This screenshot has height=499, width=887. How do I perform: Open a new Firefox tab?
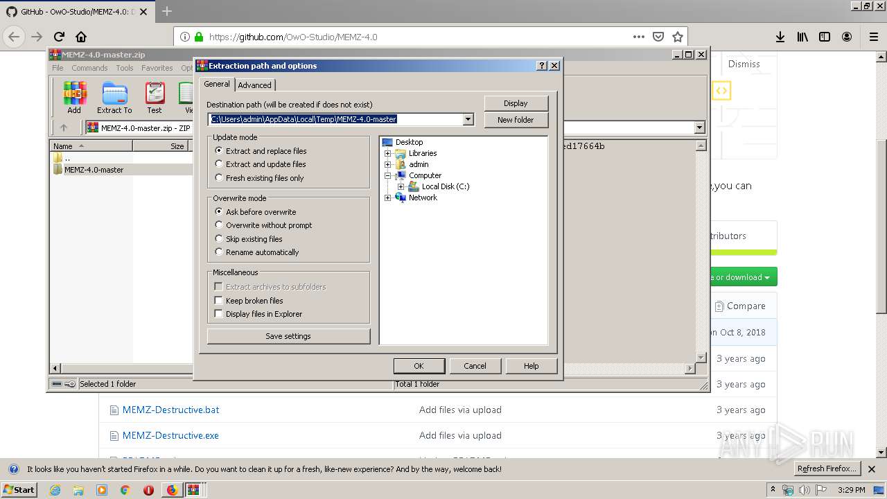tap(167, 11)
